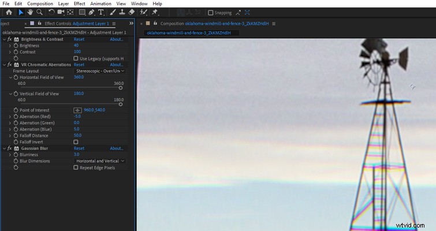Open the Composition panel menu icon
This screenshot has width=436, height=231.
pyautogui.click(x=274, y=24)
